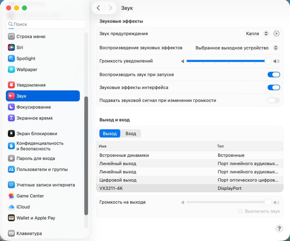Switch to the Вход tab
Image resolution: width=290 pixels, height=241 pixels.
pos(131,133)
